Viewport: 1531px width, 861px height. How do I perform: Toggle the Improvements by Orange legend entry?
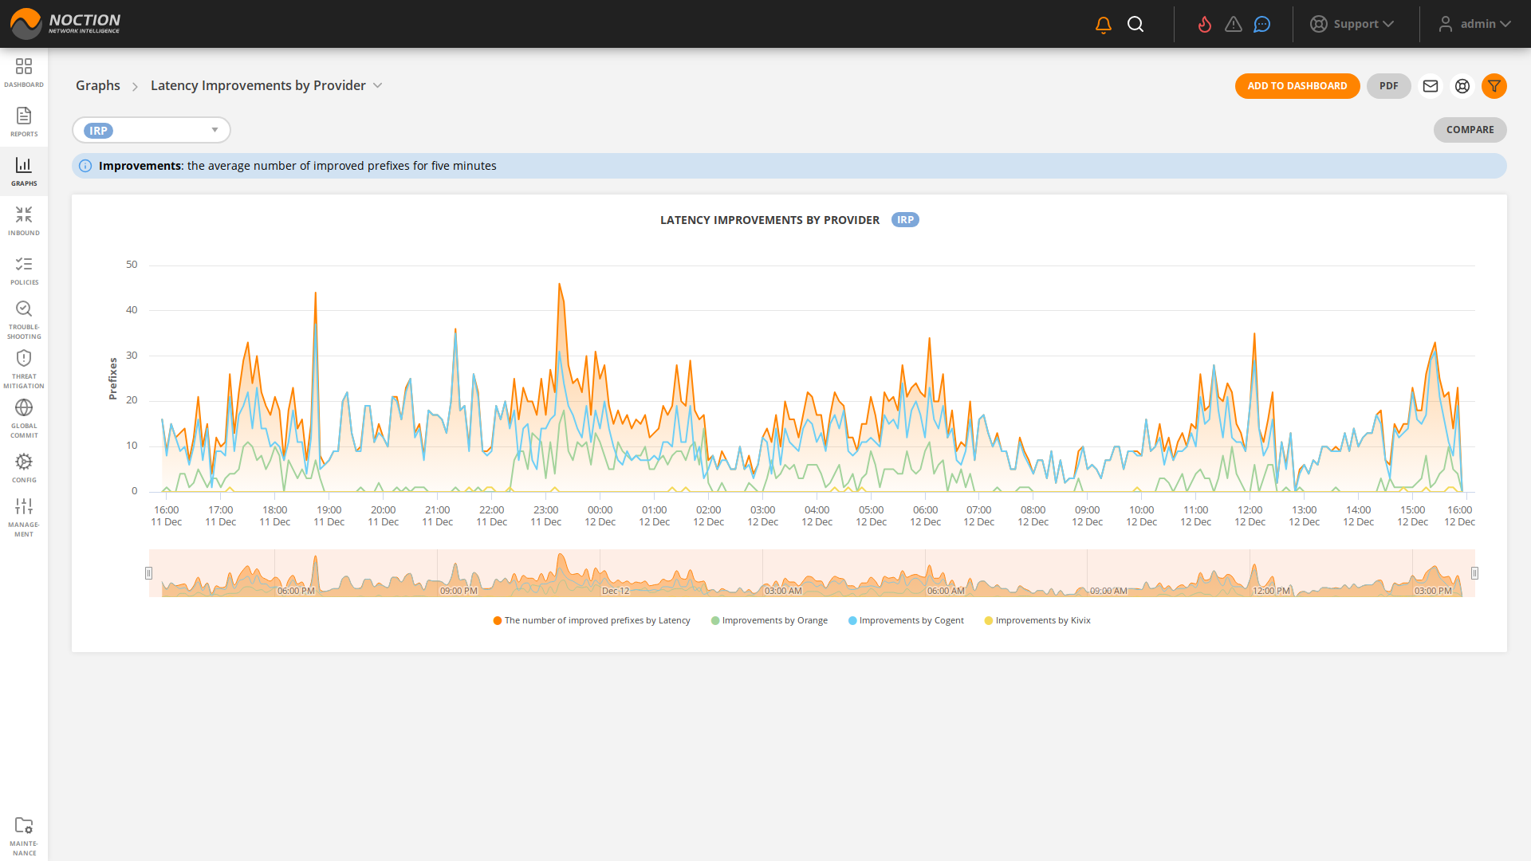point(769,619)
